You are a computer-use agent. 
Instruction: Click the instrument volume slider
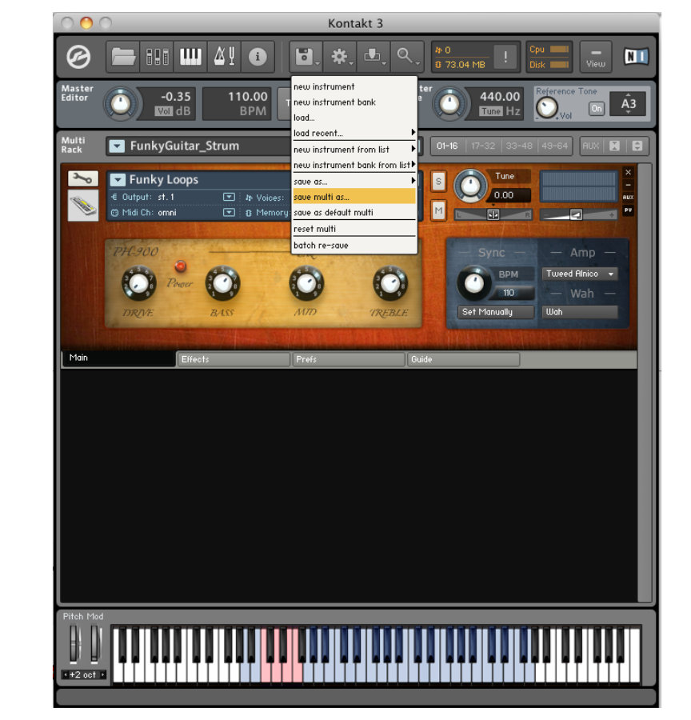click(x=579, y=215)
